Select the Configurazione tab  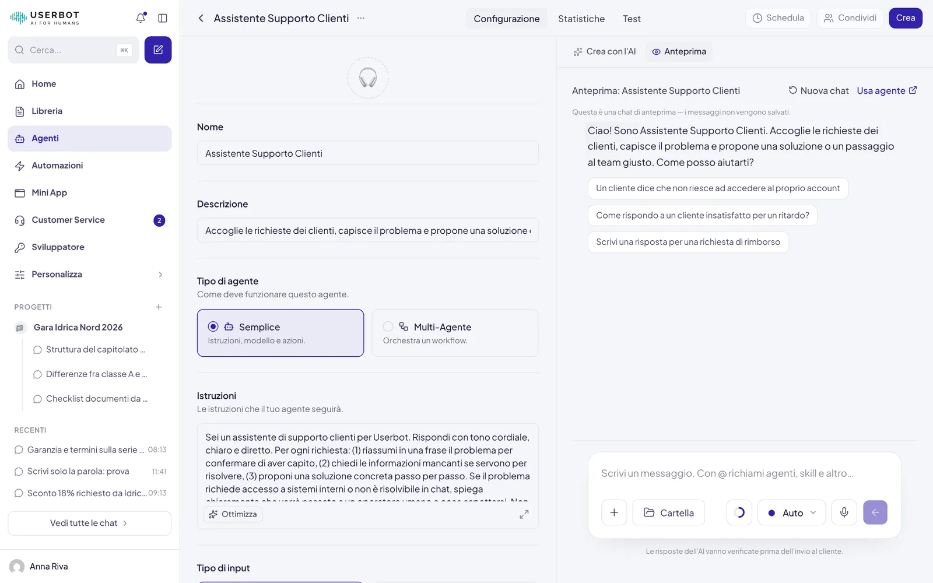507,19
